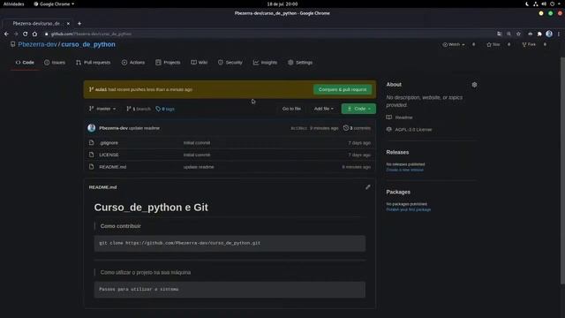Open the curso_de_python repository link
Viewport: 565px width, 318px height.
pyautogui.click(x=88, y=44)
